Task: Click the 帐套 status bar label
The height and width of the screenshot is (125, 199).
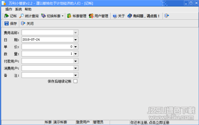Action: tap(48, 122)
